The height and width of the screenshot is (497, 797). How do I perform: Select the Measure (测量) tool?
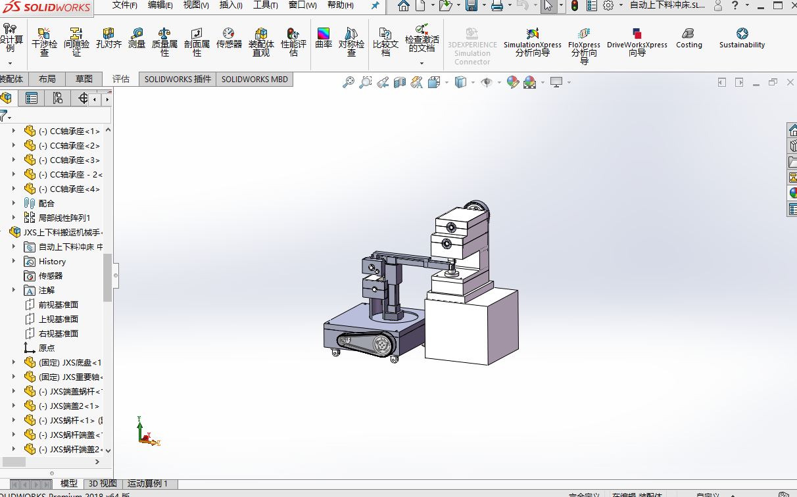coord(137,39)
